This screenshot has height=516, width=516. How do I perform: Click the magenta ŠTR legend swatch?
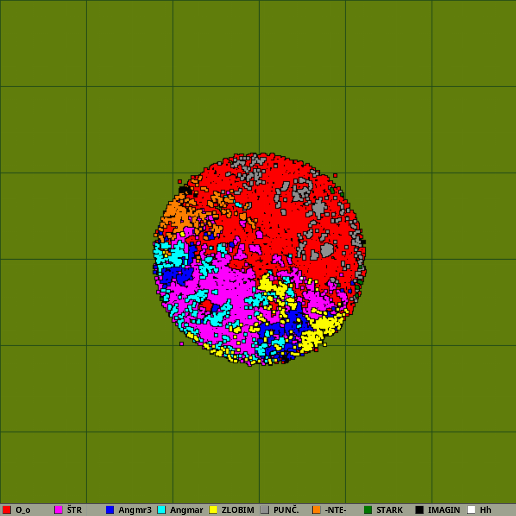tap(58, 510)
